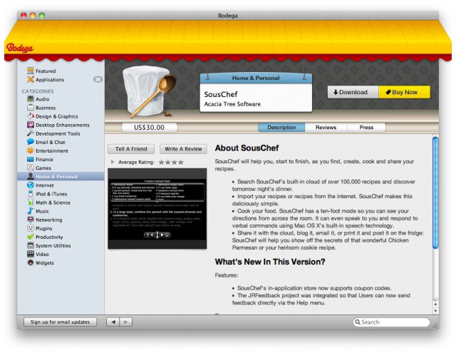The height and width of the screenshot is (353, 456).
Task: Click the Productivity checkmark icon
Action: [31, 237]
